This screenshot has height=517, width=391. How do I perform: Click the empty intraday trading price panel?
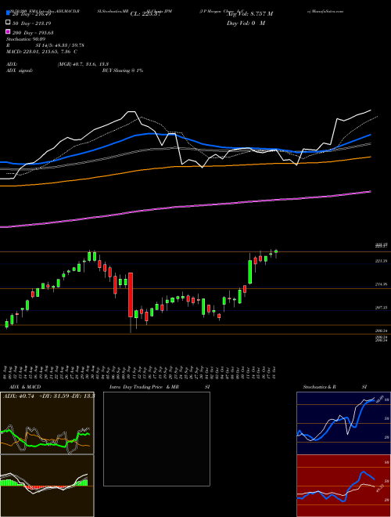[156, 439]
